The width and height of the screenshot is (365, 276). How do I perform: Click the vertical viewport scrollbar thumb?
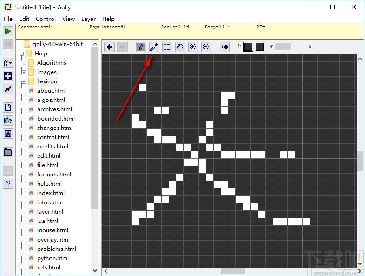(x=360, y=161)
